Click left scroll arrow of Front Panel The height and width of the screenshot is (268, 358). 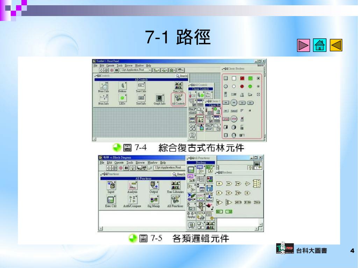94,139
